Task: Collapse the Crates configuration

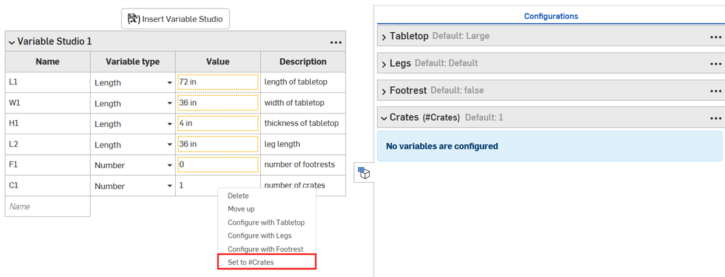Action: [x=384, y=118]
